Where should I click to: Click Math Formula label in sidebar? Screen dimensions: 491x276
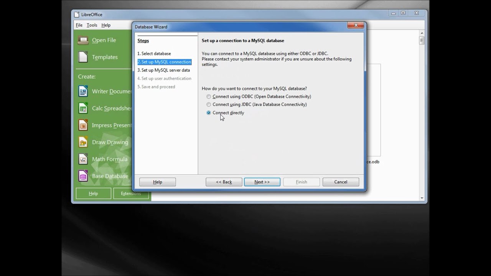[110, 159]
